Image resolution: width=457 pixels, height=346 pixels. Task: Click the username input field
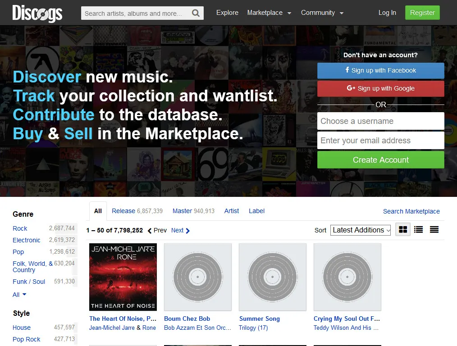[380, 121]
